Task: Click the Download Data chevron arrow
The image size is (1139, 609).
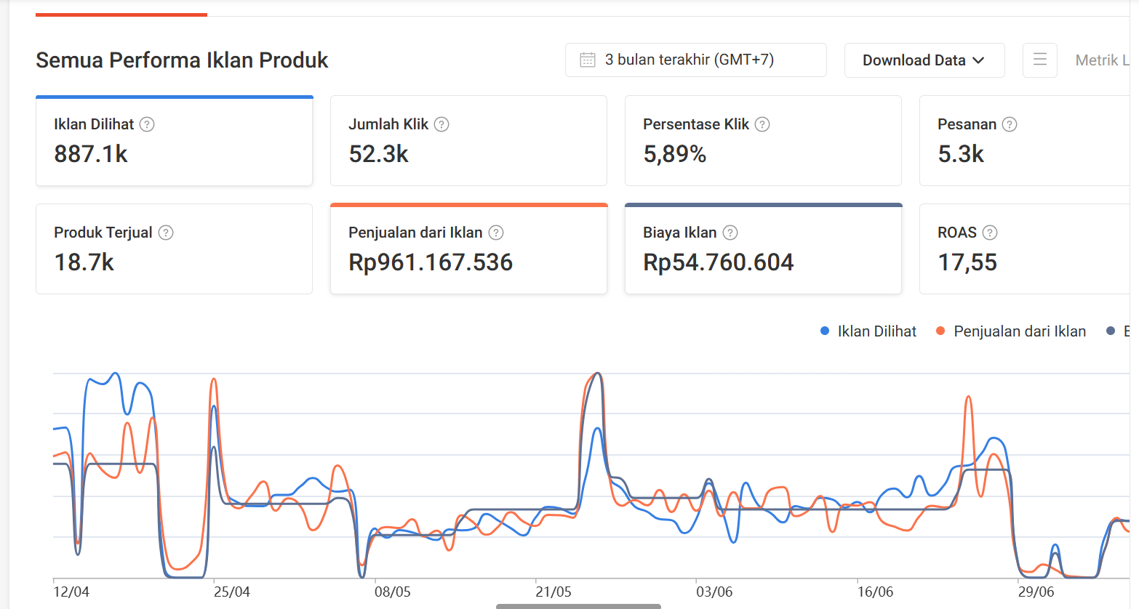Action: point(978,60)
